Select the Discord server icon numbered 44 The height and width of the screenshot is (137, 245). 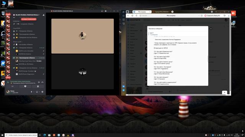[8, 57]
